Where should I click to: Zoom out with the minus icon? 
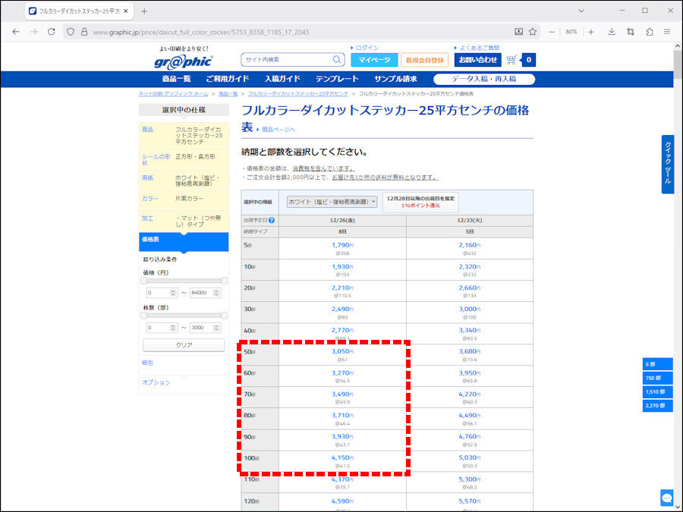(552, 32)
